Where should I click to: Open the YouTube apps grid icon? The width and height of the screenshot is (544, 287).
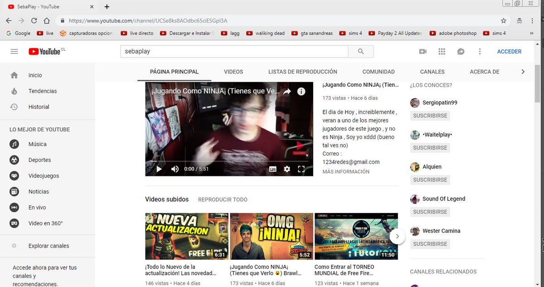click(x=442, y=52)
